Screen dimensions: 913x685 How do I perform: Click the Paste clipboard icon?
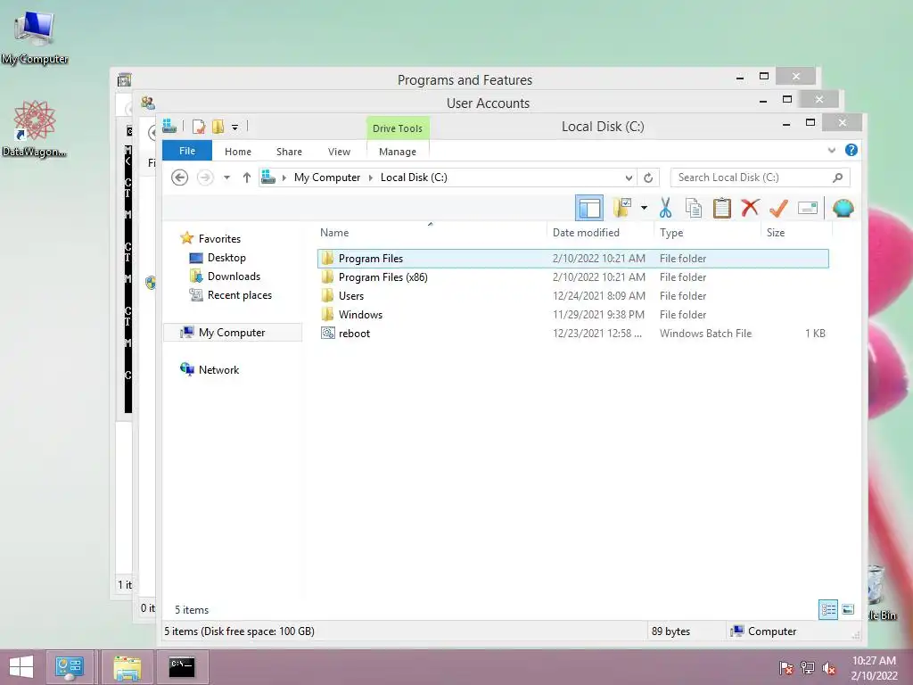(722, 208)
